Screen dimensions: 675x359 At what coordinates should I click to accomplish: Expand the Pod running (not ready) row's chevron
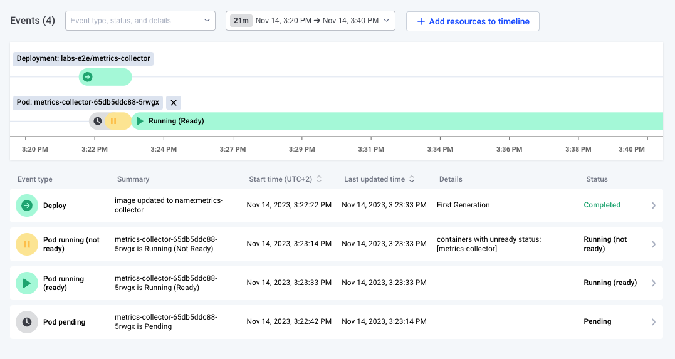[x=654, y=244]
